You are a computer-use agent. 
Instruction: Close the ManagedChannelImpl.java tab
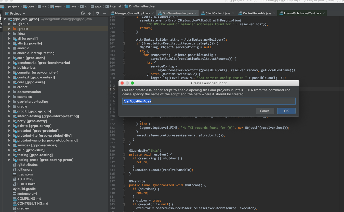click(153, 13)
